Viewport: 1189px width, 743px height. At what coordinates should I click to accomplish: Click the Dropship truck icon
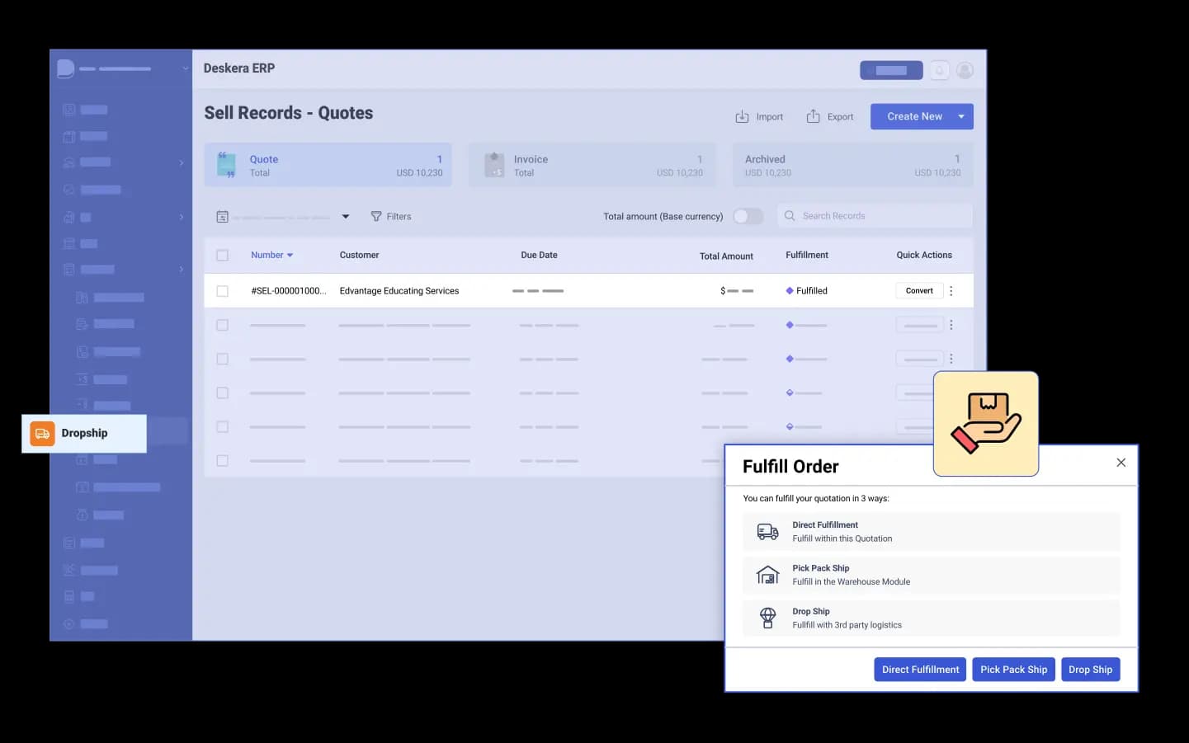(42, 434)
